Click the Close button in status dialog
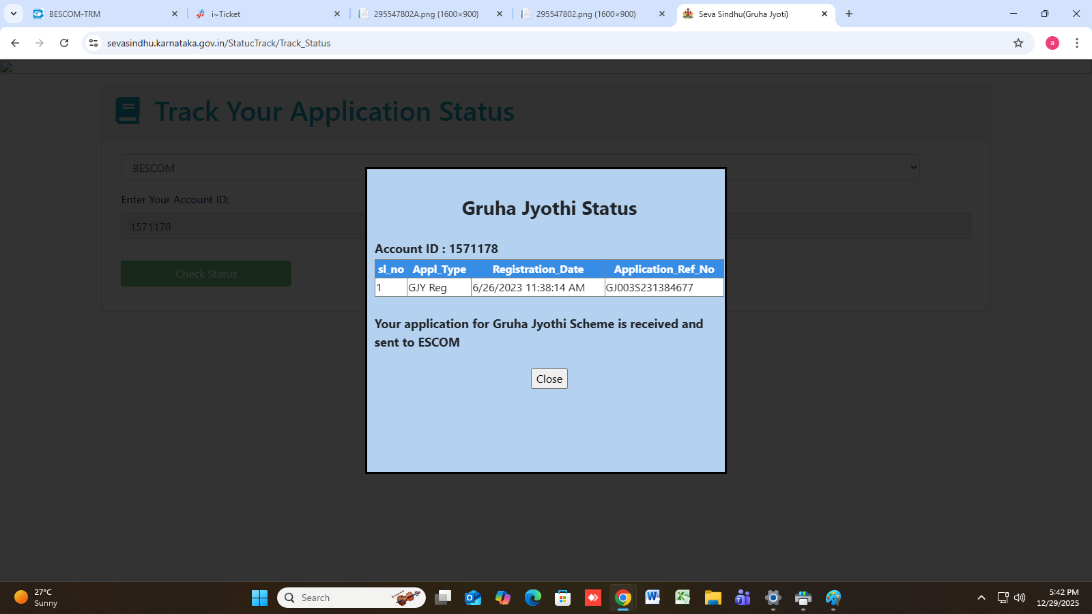 [549, 379]
